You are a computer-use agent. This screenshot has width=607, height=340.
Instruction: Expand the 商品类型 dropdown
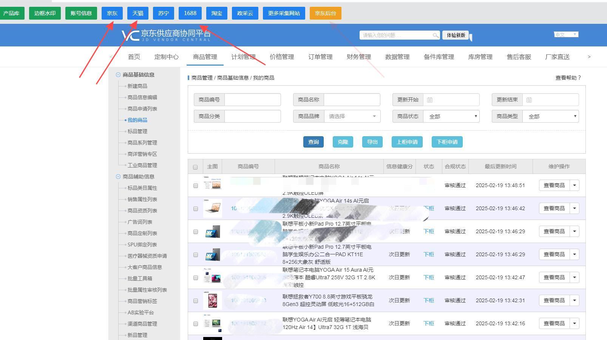pyautogui.click(x=550, y=117)
